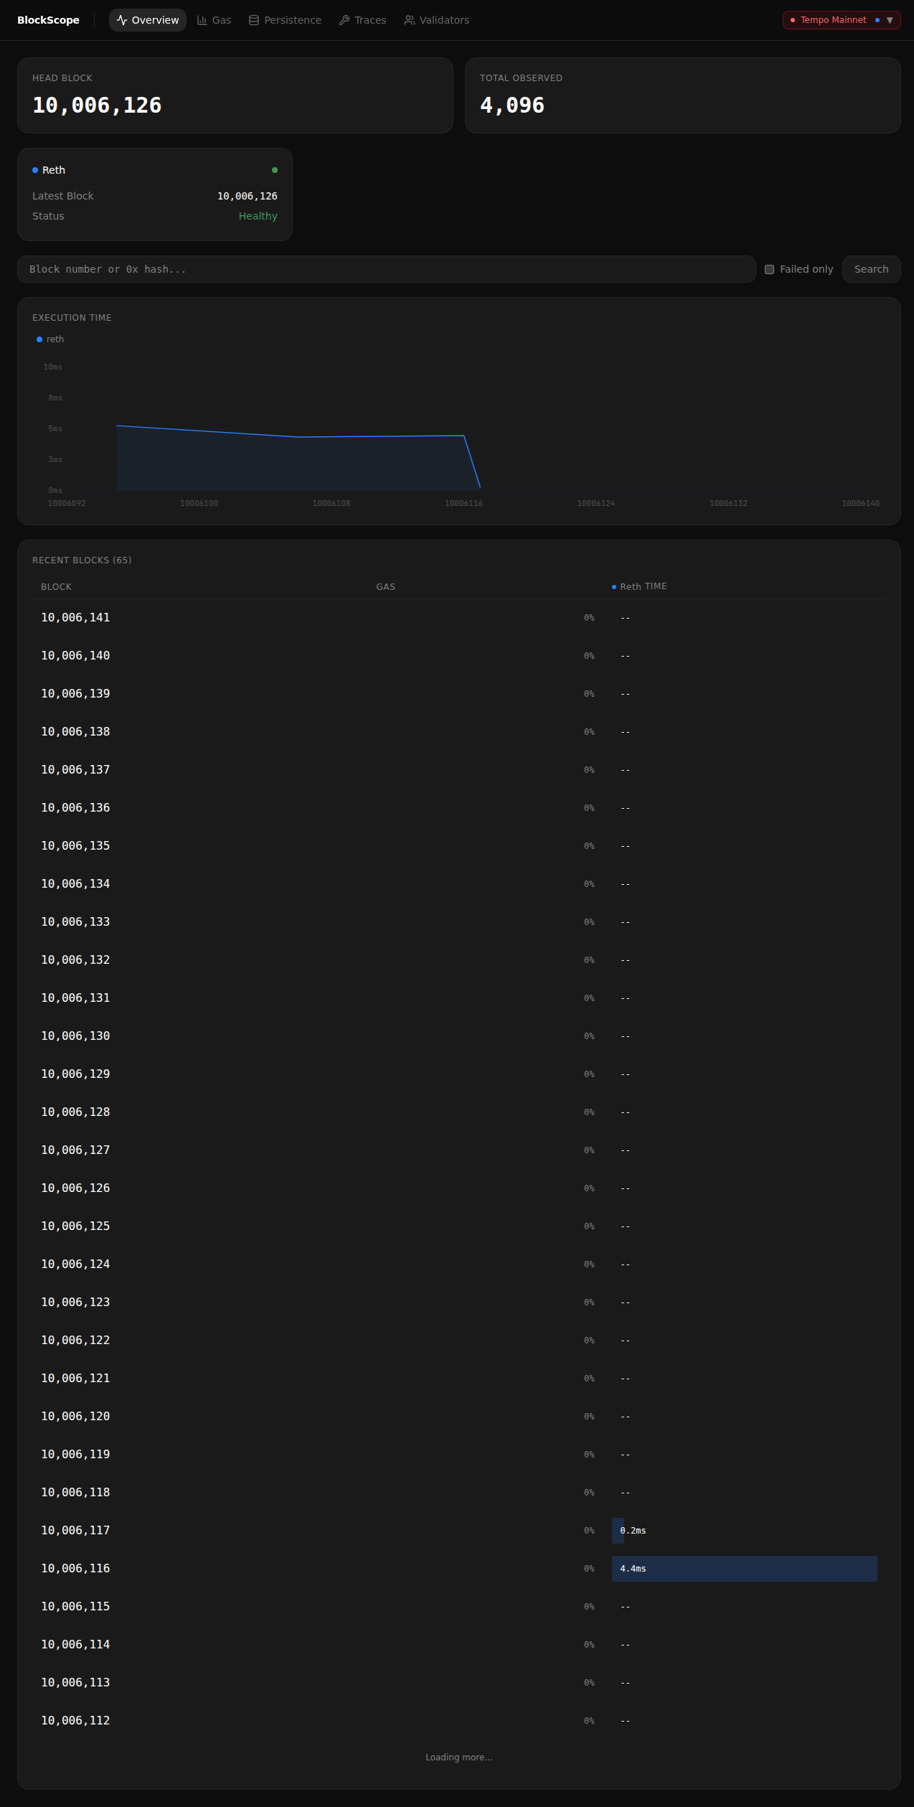Open block 10,006,116 number
The image size is (914, 1807).
pos(75,1569)
